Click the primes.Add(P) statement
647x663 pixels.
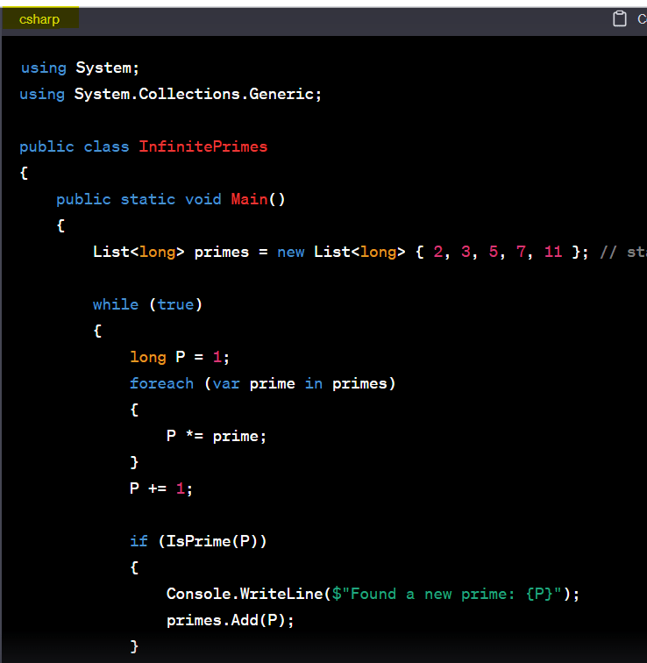[x=230, y=620]
